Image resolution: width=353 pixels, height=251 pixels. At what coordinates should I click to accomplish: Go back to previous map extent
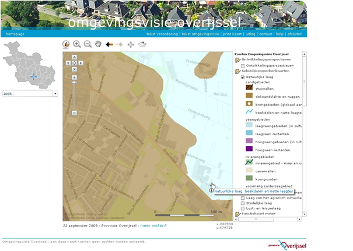click(109, 44)
